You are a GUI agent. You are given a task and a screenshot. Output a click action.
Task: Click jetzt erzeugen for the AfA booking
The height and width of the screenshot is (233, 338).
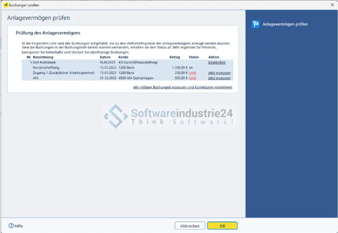(x=219, y=78)
